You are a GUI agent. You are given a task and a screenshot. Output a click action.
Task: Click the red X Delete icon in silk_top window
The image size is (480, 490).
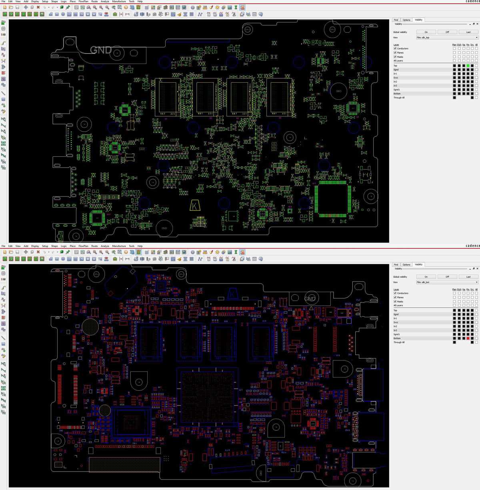coord(38,7)
